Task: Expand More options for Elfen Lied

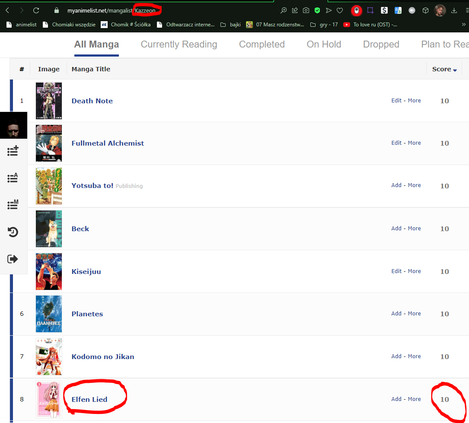Action: [x=414, y=399]
